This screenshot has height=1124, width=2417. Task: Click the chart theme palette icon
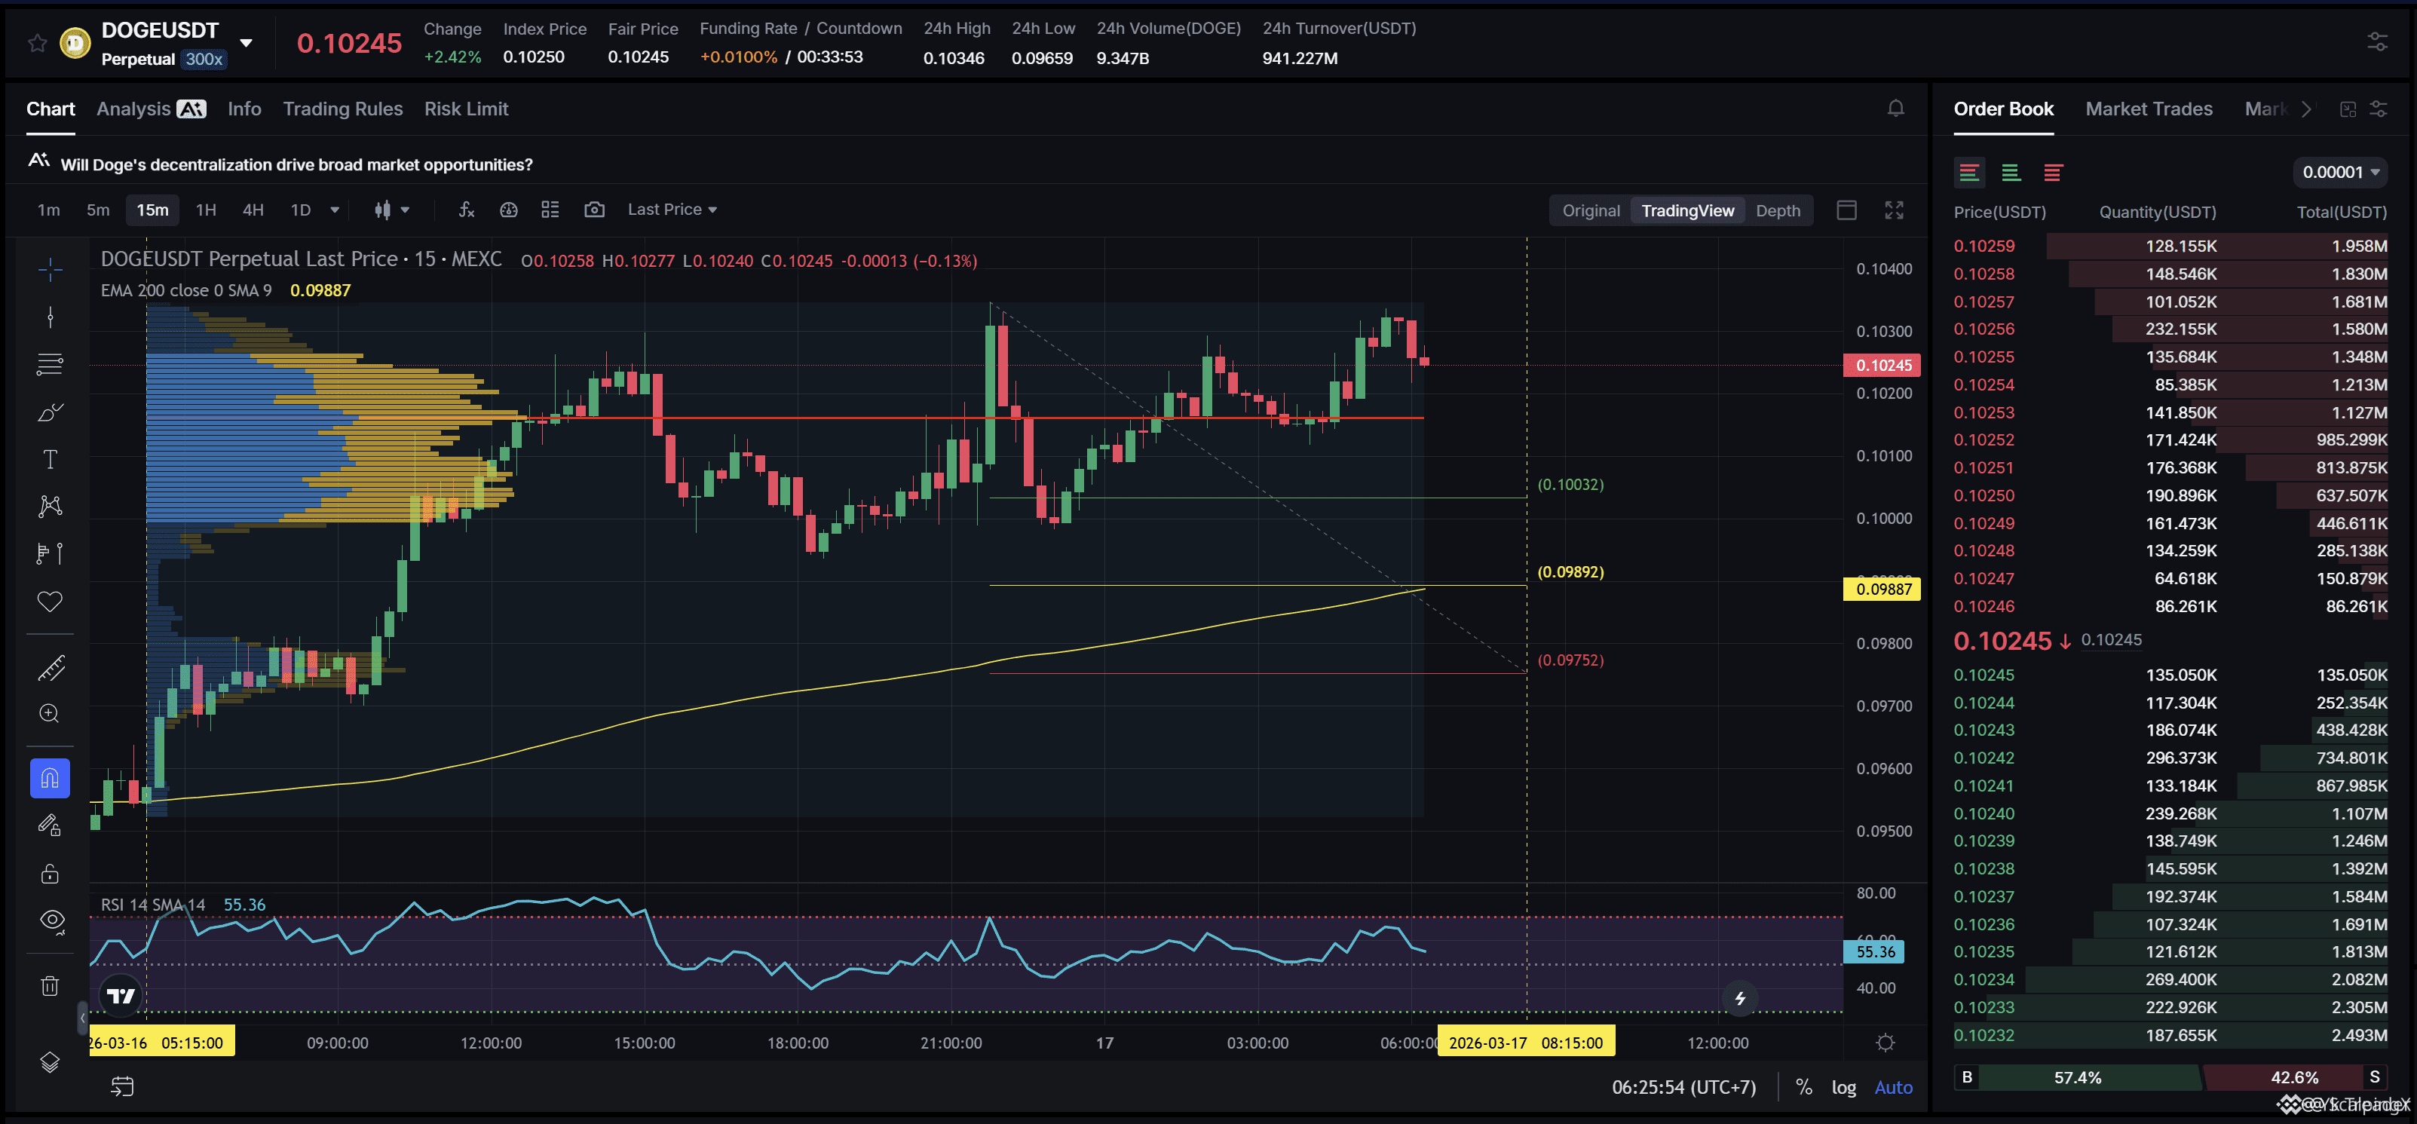tap(509, 210)
